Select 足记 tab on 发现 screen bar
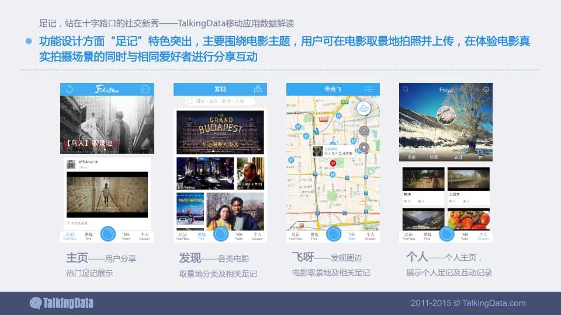 [183, 236]
